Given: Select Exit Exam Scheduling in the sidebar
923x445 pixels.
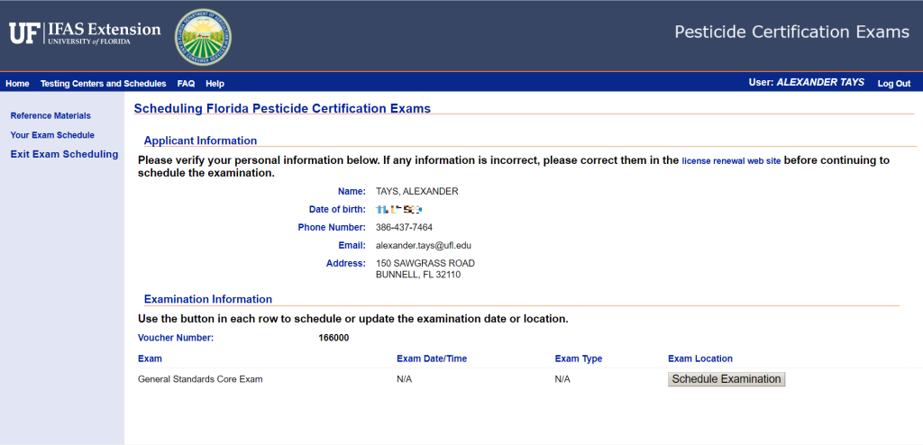Looking at the screenshot, I should 64,154.
